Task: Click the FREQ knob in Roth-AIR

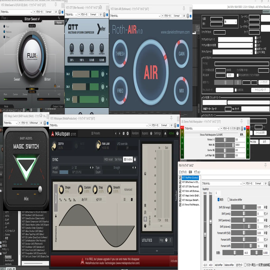Action: click(x=120, y=91)
